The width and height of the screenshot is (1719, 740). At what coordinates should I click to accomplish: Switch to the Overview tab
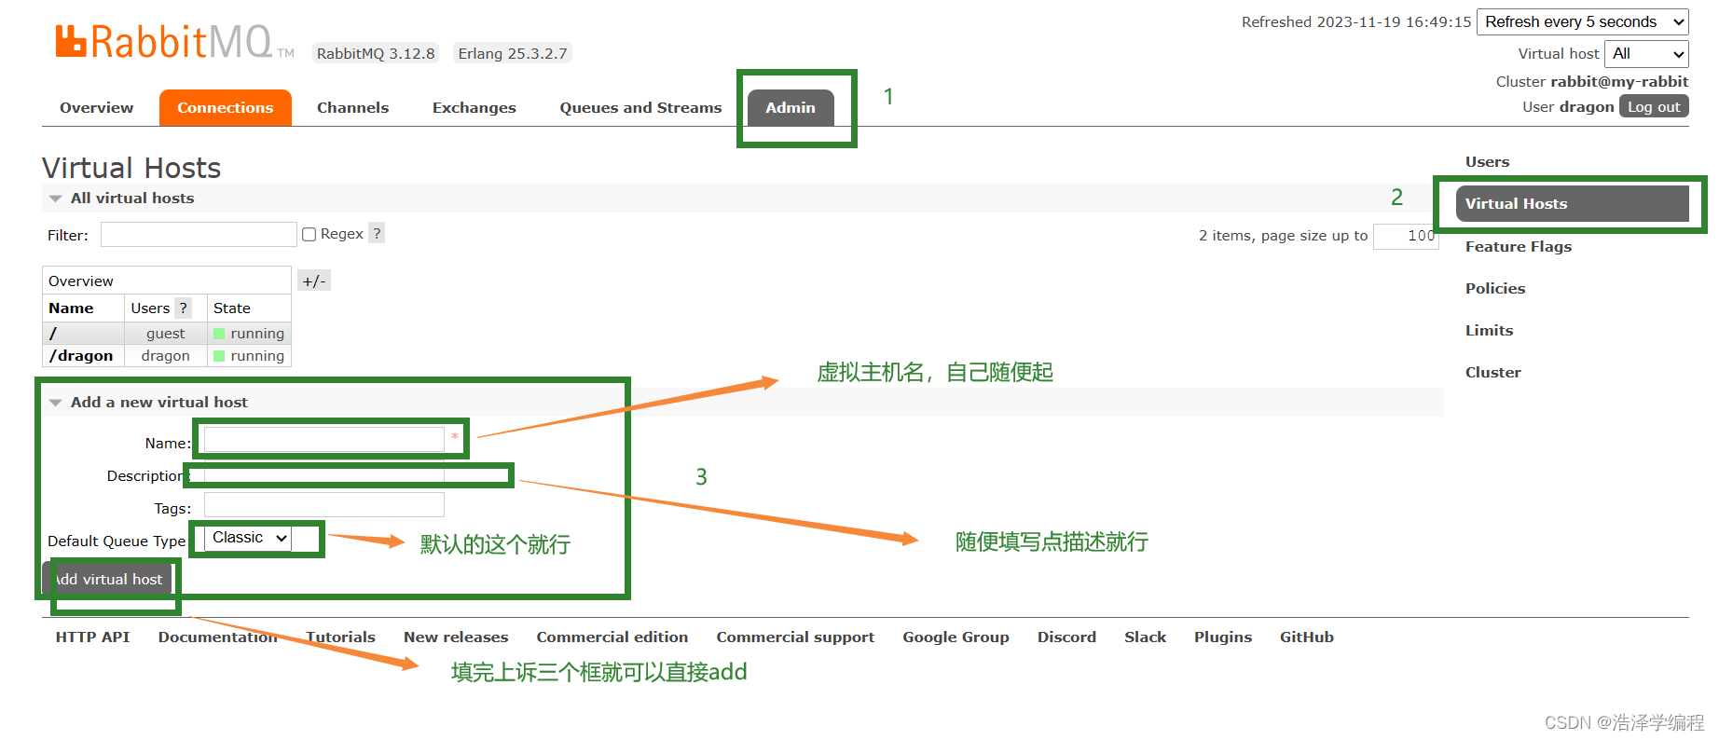97,108
